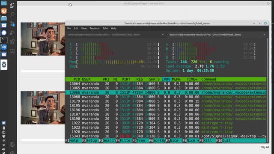Click F1 Help in htop footer
This screenshot has width=274, height=154.
click(74, 141)
